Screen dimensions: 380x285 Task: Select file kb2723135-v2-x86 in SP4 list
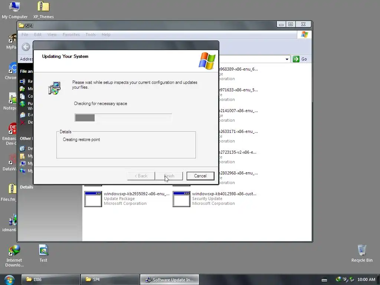[237, 152]
